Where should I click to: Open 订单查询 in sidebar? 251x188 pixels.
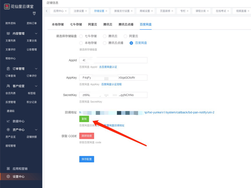click(11, 76)
